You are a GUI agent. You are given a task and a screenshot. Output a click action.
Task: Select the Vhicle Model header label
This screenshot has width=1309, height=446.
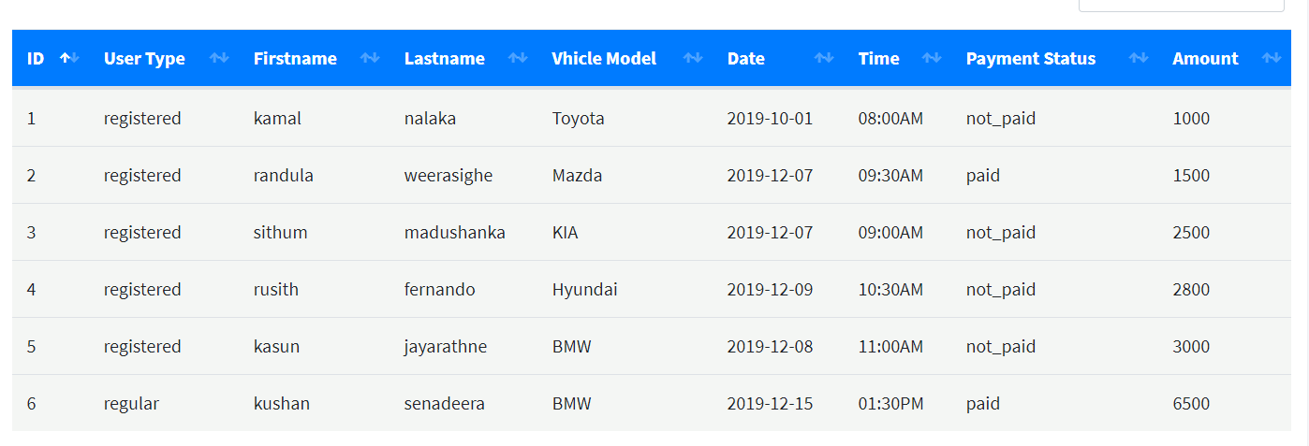(x=604, y=58)
